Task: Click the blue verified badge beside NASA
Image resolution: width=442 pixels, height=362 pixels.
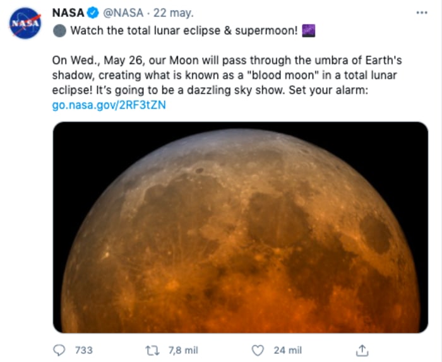Action: tap(92, 12)
